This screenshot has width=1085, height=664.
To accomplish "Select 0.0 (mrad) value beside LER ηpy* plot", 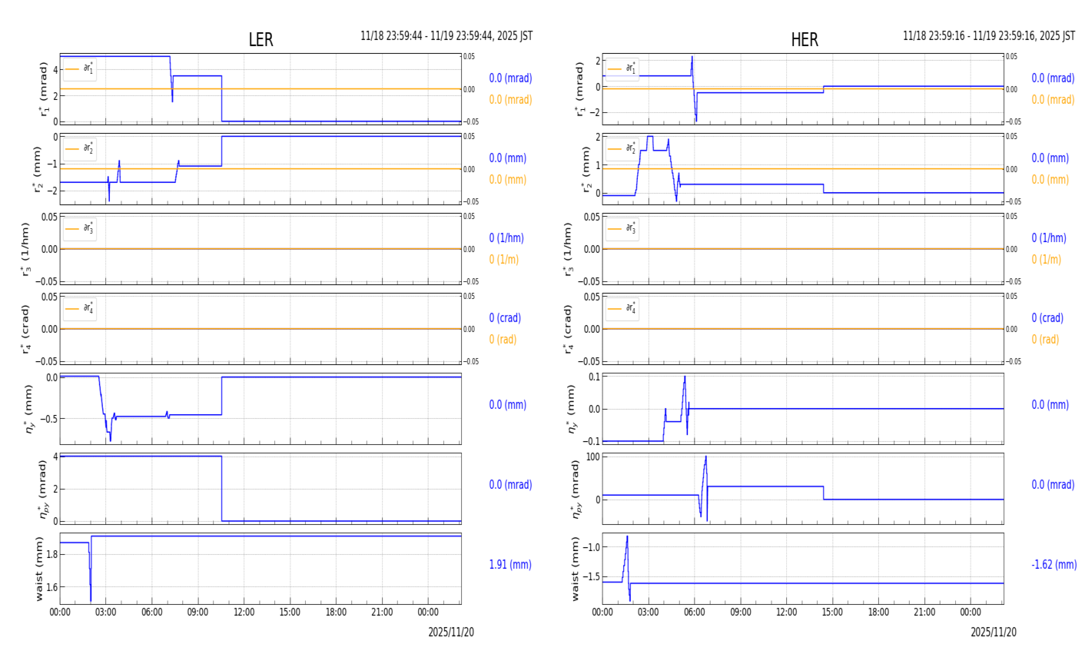I will pos(510,485).
